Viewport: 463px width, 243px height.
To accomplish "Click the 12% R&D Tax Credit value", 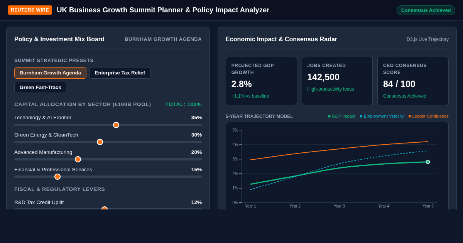I will [196, 202].
